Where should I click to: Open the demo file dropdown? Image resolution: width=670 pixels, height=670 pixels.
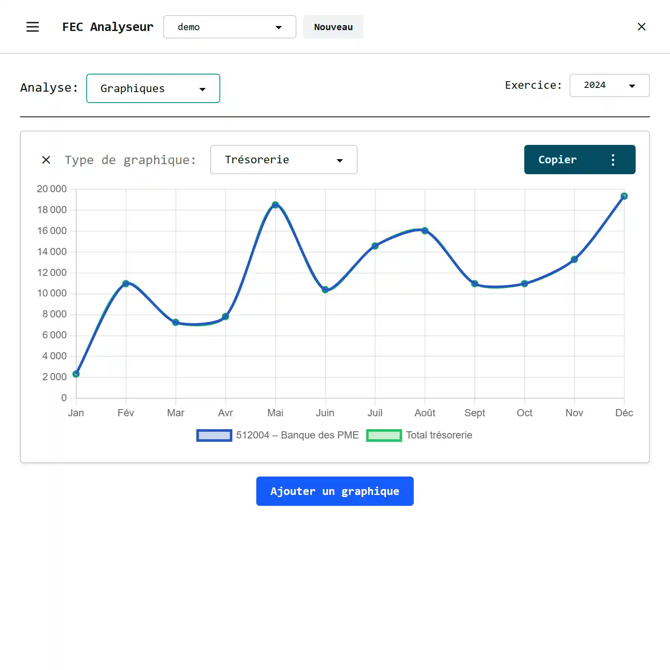click(229, 27)
